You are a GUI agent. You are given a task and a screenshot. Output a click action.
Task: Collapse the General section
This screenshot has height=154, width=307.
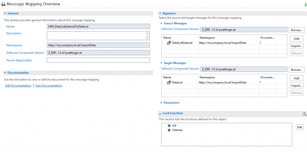pyautogui.click(x=5, y=13)
